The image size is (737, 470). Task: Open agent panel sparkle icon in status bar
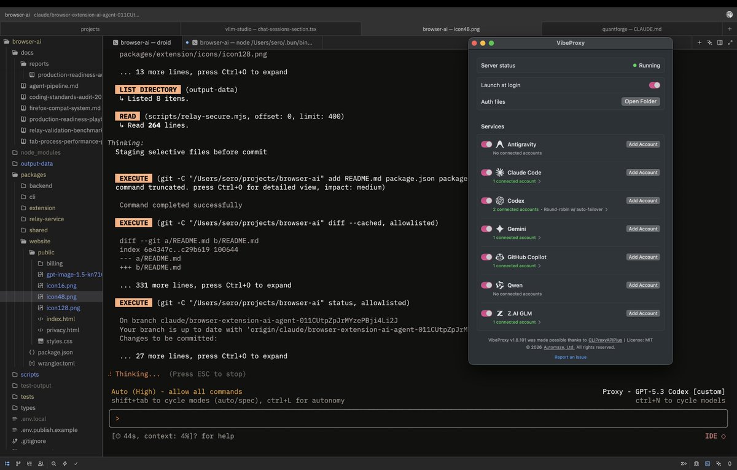719,463
